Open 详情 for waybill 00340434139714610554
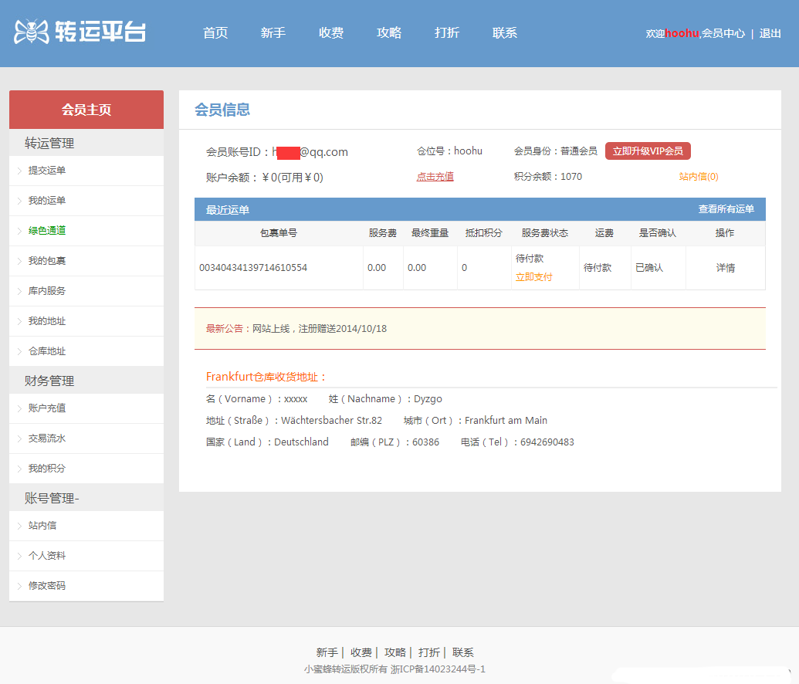Screen dimensions: 799x684 (x=725, y=268)
